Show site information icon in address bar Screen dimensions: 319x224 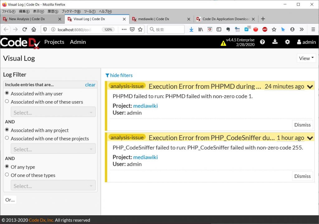(53, 30)
